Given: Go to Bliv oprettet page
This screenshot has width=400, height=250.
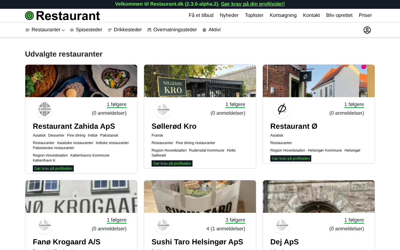Looking at the screenshot, I should click(x=339, y=15).
